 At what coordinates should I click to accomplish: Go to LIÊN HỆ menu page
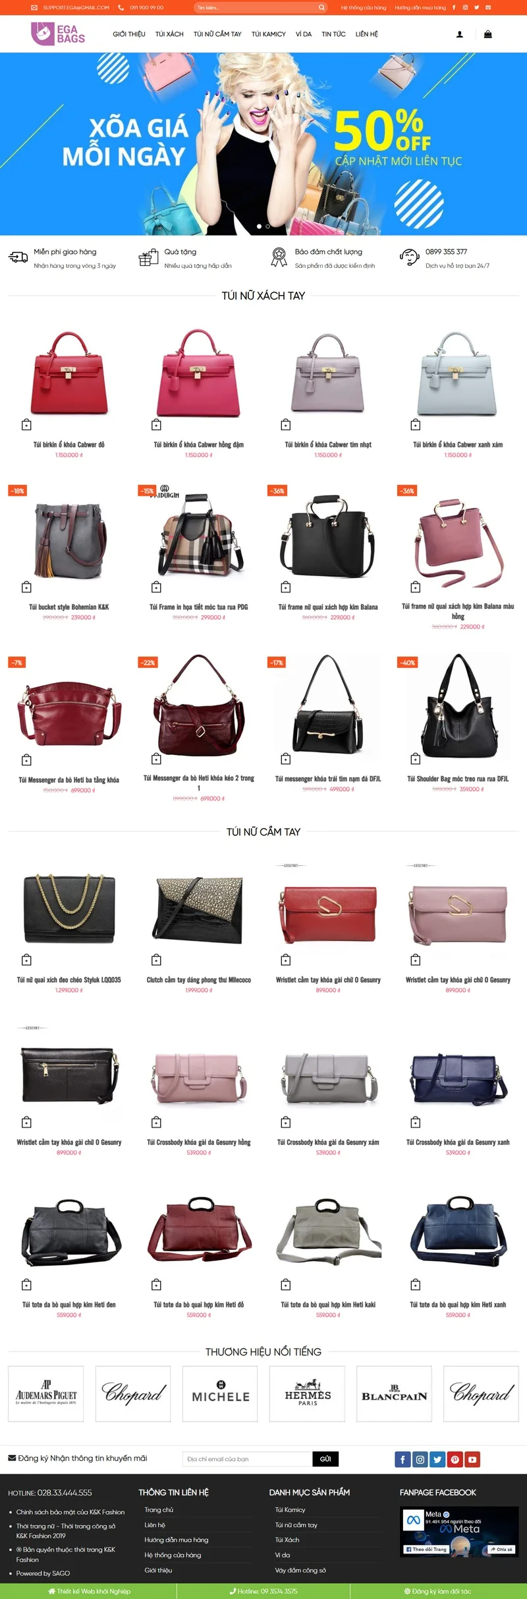pyautogui.click(x=367, y=34)
